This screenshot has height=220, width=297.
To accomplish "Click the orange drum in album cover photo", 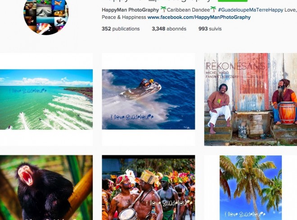I will (x=287, y=113).
